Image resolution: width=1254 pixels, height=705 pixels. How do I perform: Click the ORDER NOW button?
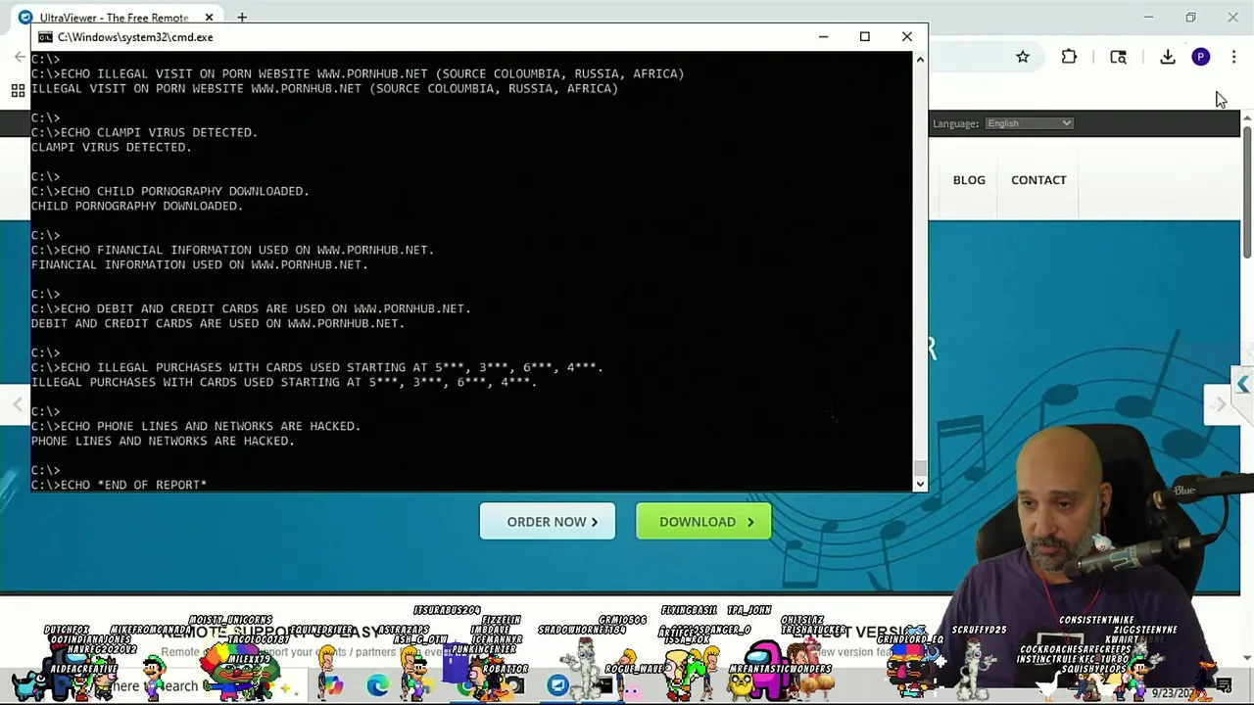(x=548, y=522)
